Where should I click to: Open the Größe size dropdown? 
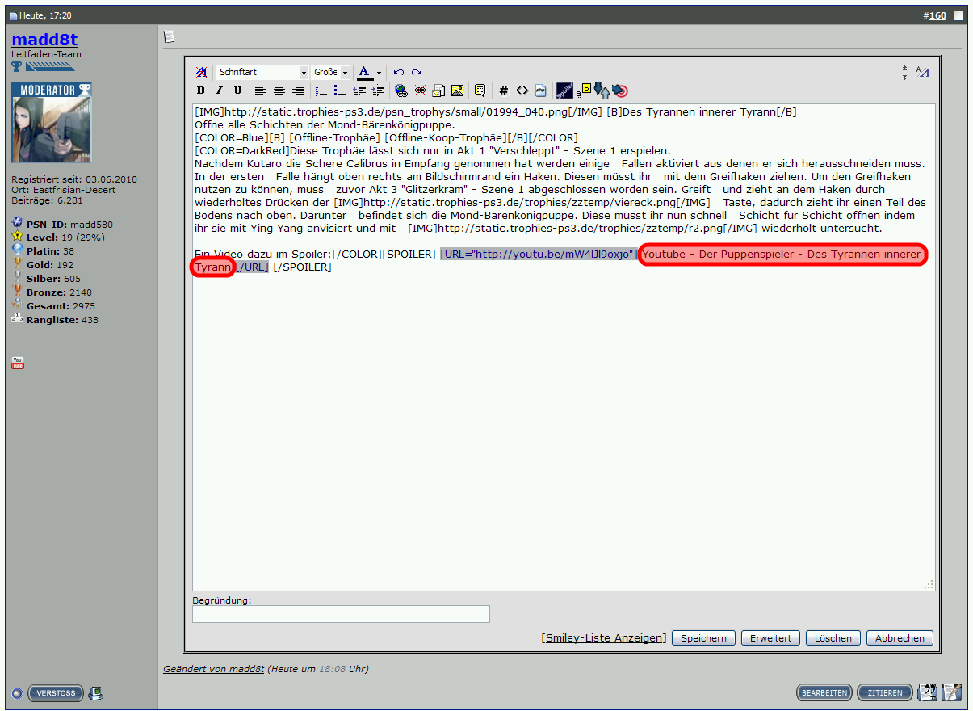point(331,73)
